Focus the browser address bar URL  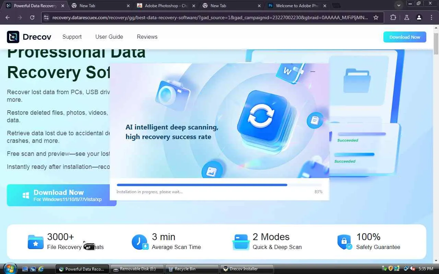tap(210, 17)
